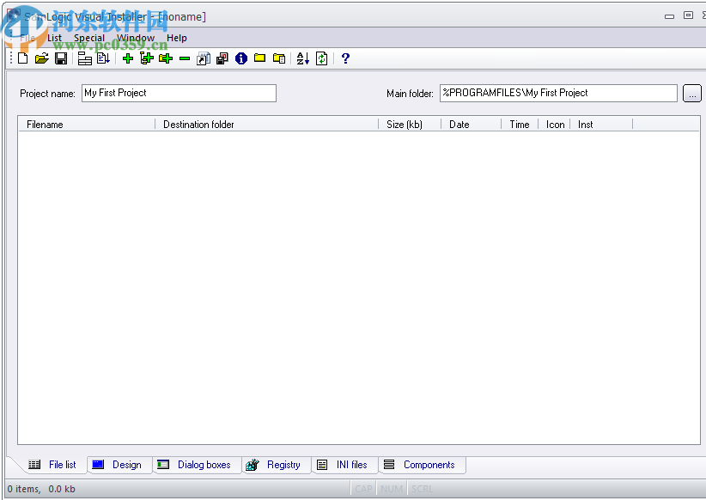
Task: Open the Special menu
Action: tap(89, 38)
